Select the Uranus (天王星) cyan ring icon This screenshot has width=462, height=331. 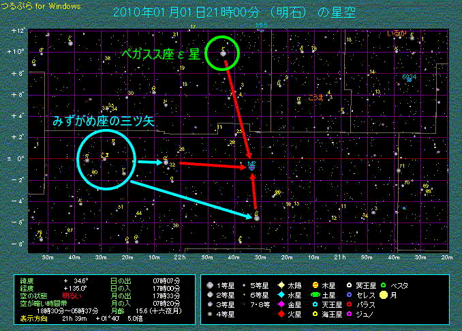[316, 304]
